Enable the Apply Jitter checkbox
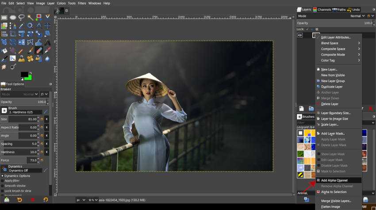This screenshot has width=376, height=210. point(2,181)
